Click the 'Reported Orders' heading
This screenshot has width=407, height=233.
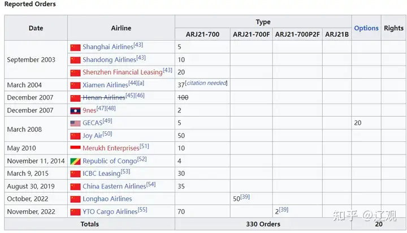(30, 4)
